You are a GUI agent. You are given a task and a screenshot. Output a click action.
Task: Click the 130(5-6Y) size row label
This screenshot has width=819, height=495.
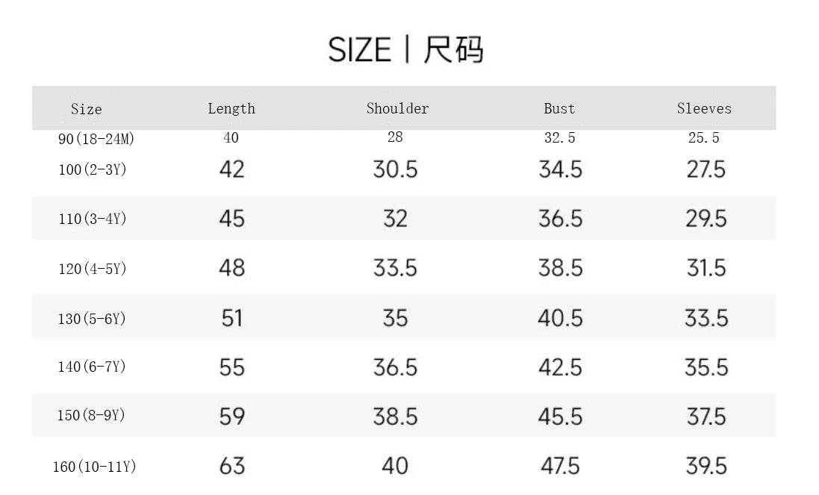click(x=93, y=319)
